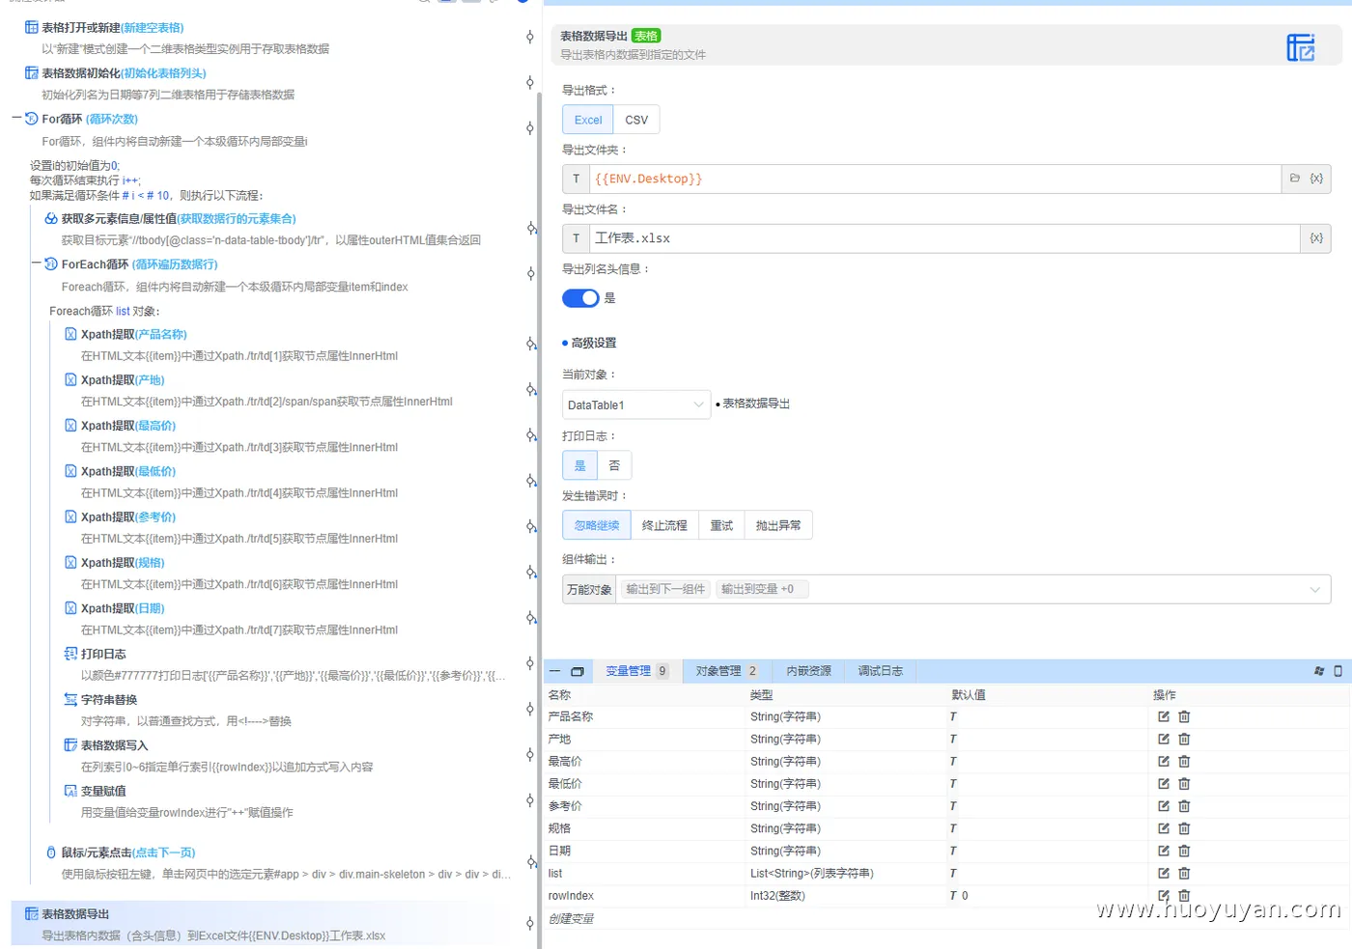Image resolution: width=1352 pixels, height=949 pixels.
Task: Click the edit icon for 日期 variable
Action: (x=1164, y=851)
